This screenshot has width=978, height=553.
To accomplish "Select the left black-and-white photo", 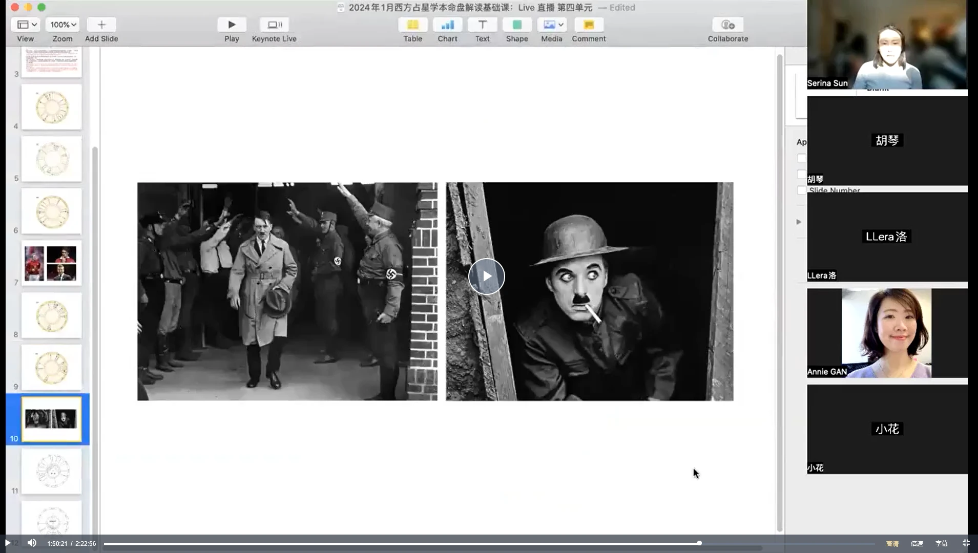I will pyautogui.click(x=287, y=291).
